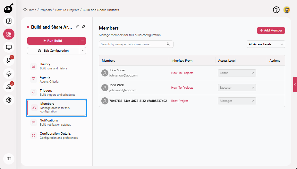This screenshot has height=169, width=297.
Task: Open the user management icon with badge 2
Action: [x=9, y=87]
